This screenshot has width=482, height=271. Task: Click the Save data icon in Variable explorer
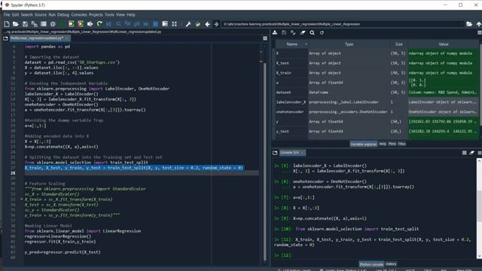284,32
